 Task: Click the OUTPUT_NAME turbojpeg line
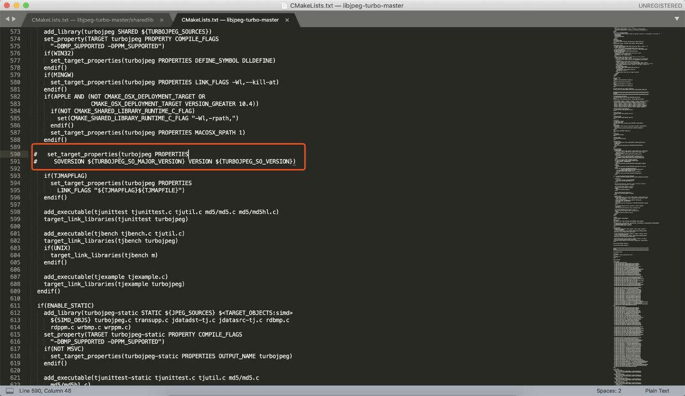171,356
